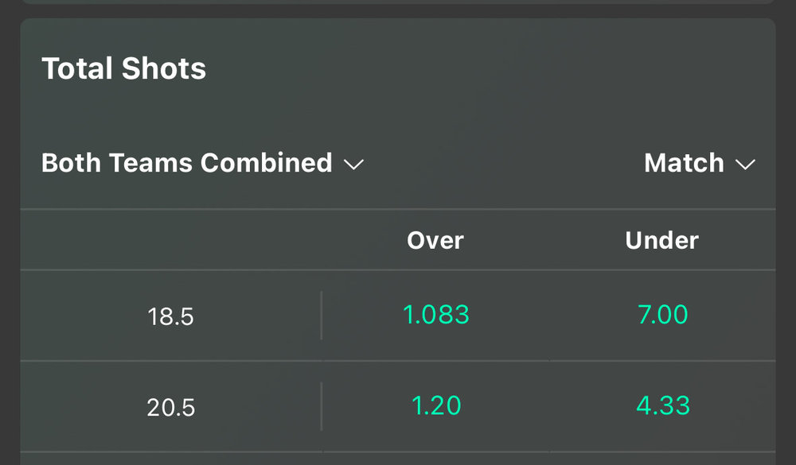Click the vertical divider in the 18.5 row
This screenshot has width=796, height=465.
(x=322, y=316)
